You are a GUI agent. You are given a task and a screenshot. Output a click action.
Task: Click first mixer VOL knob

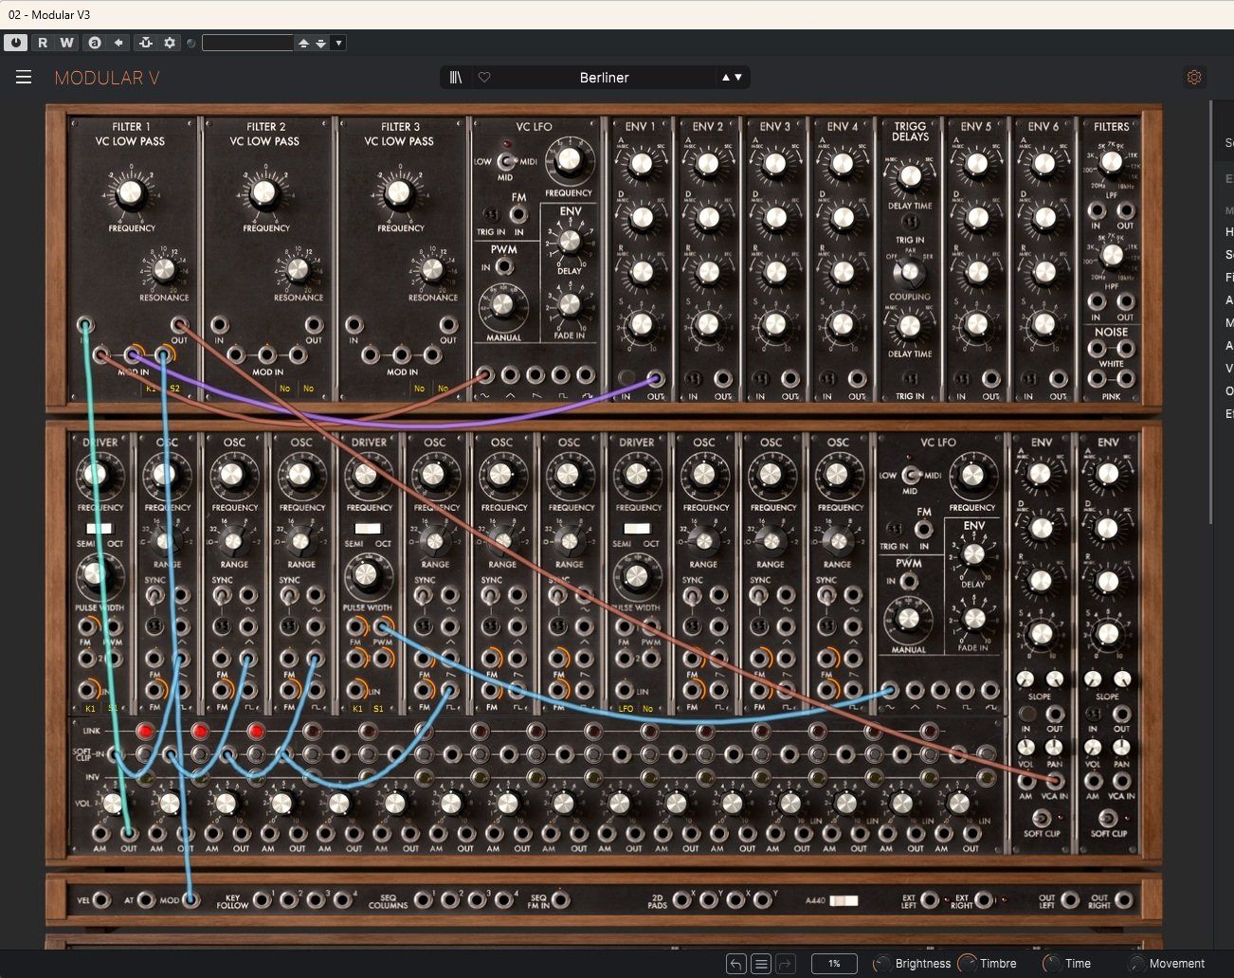[113, 805]
